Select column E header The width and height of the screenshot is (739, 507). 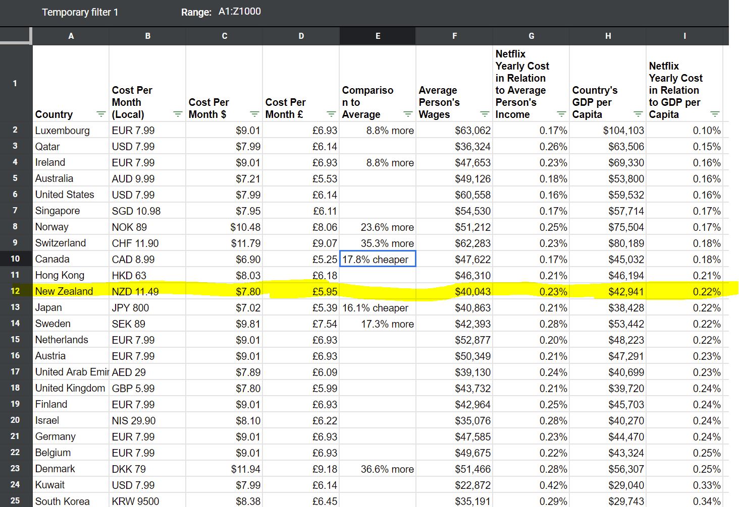point(378,36)
